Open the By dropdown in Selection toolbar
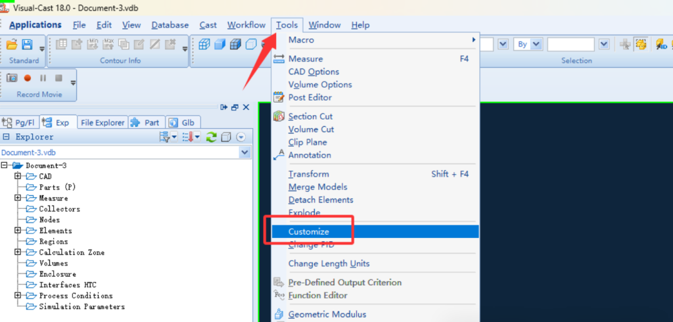673x322 pixels. click(x=536, y=45)
